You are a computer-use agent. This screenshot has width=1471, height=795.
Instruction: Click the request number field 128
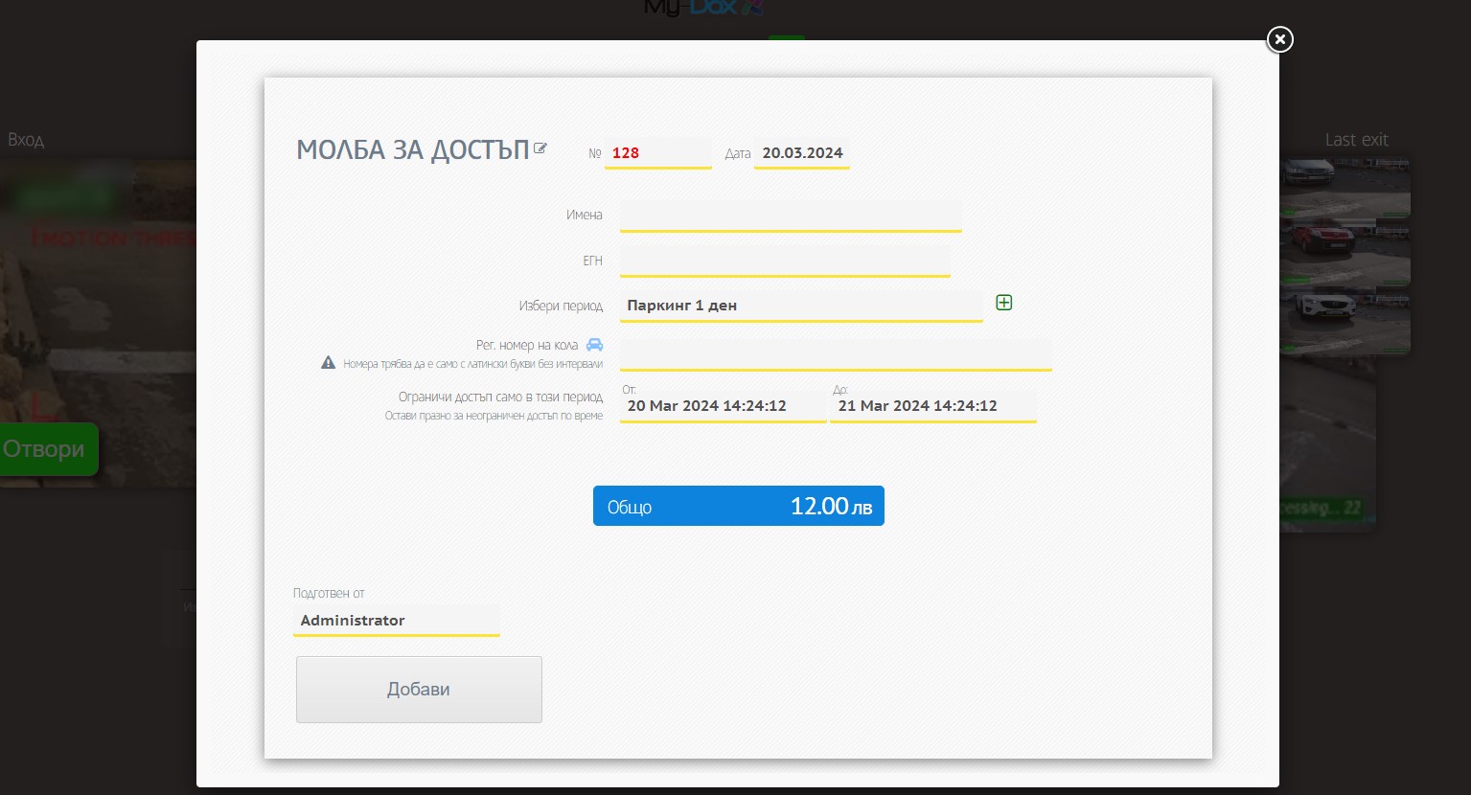[657, 153]
